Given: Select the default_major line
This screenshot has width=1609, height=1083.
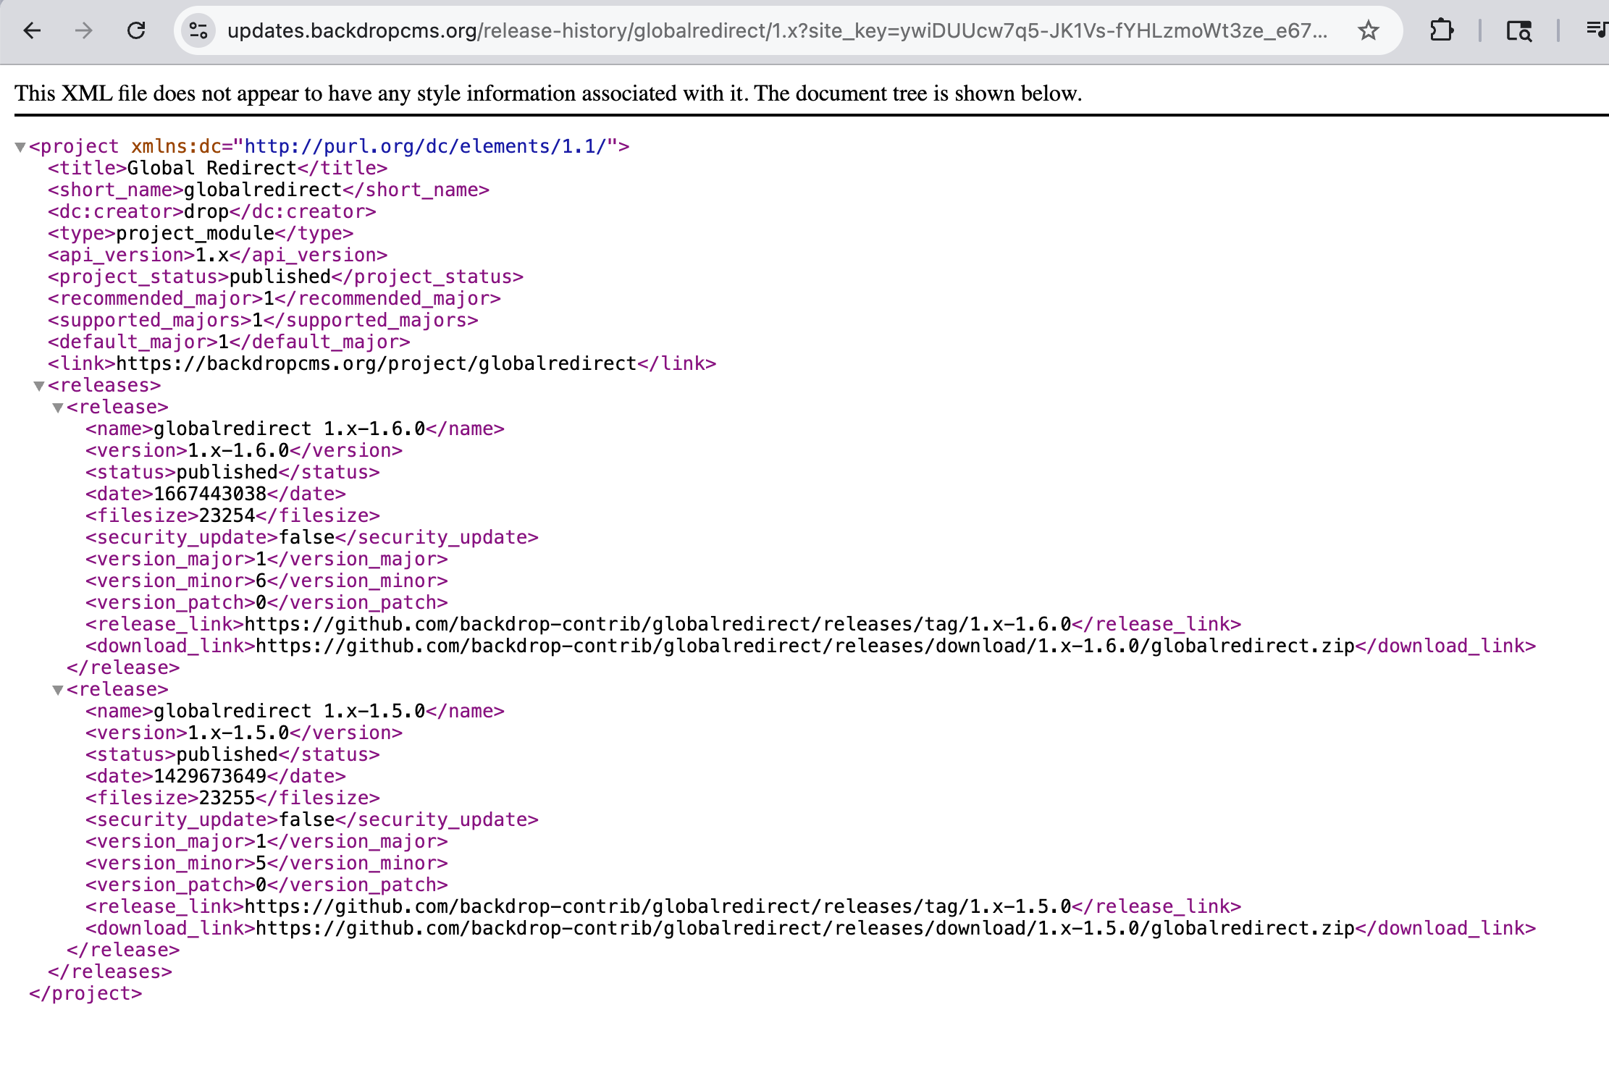Looking at the screenshot, I should click(229, 342).
